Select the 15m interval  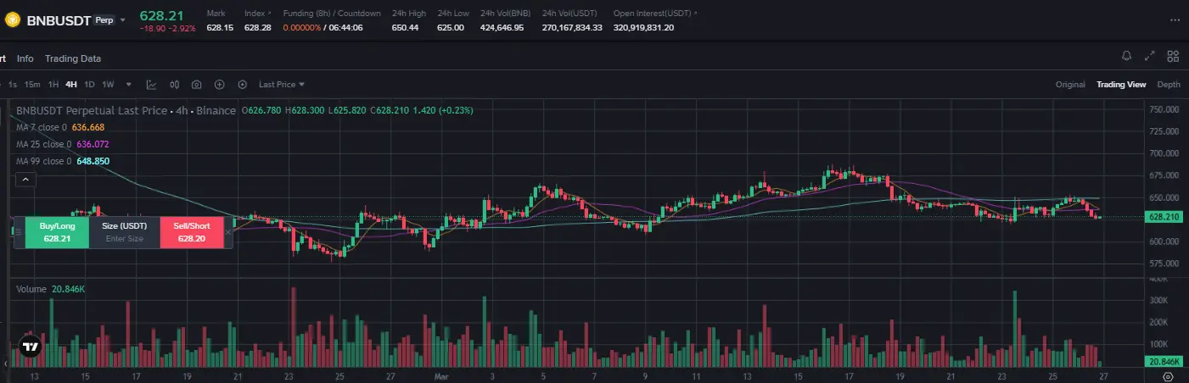click(x=32, y=85)
